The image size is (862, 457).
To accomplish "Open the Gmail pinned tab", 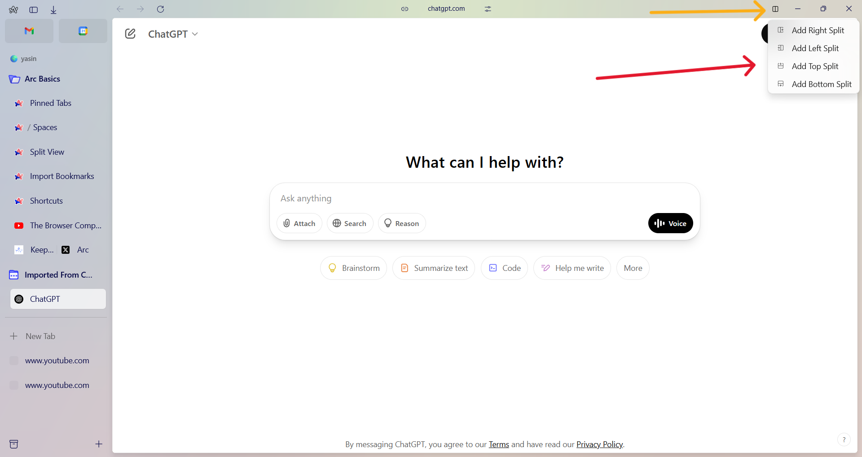I will click(x=29, y=31).
